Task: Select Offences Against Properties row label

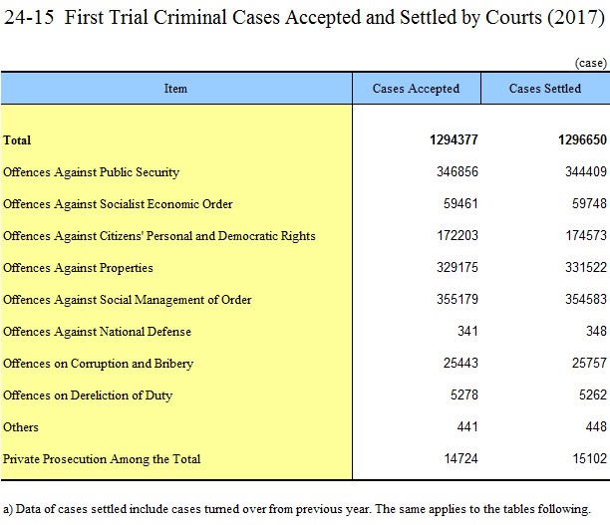Action: (x=78, y=268)
